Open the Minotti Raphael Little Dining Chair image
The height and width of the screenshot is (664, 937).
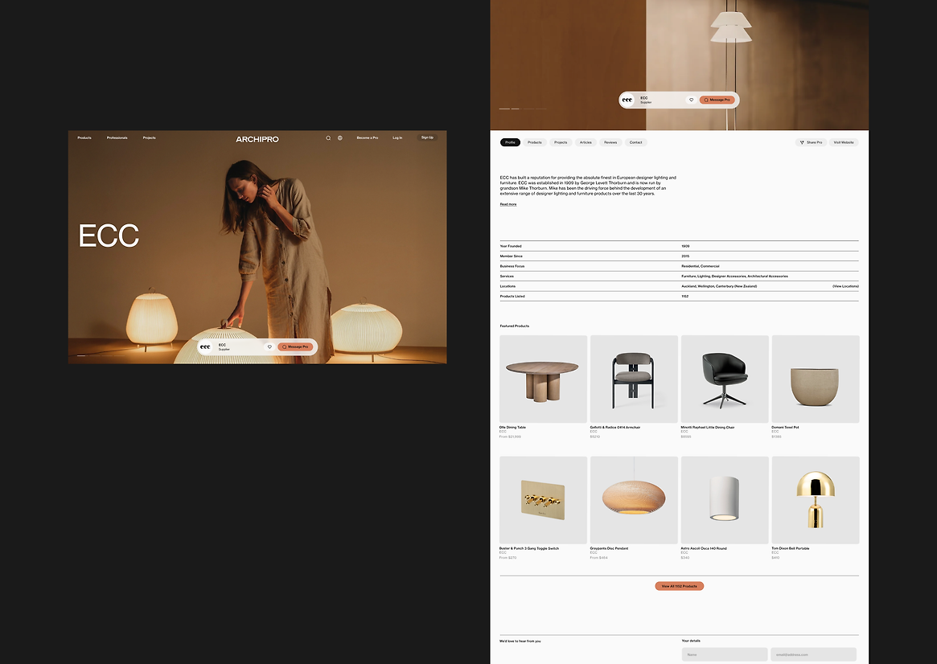(x=725, y=379)
